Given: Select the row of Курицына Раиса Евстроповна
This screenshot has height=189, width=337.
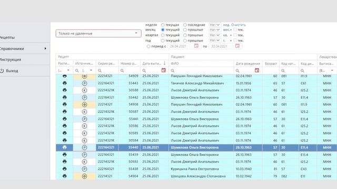Looking at the screenshot, I should pos(196,169).
